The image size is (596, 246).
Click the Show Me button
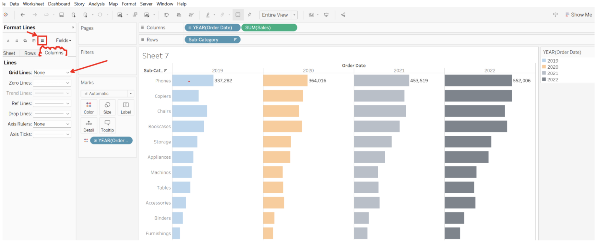(579, 15)
